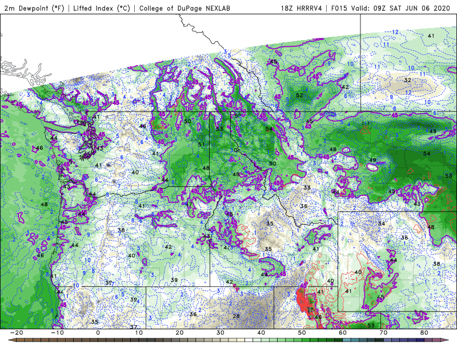The height and width of the screenshot is (343, 457).
Task: Click the black dewpoint value 33 on the map
Action: [307, 188]
